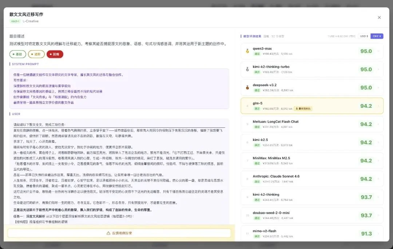Click the glm-5 model icon

247,106
